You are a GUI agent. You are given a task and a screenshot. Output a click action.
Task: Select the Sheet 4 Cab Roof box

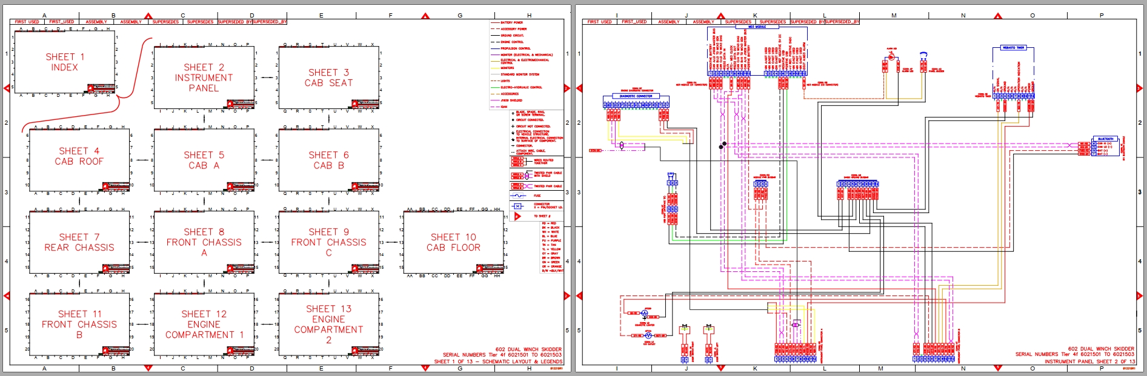pyautogui.click(x=79, y=160)
